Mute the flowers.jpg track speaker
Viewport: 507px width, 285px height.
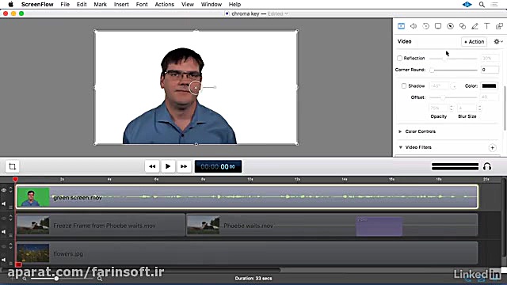pyautogui.click(x=4, y=260)
